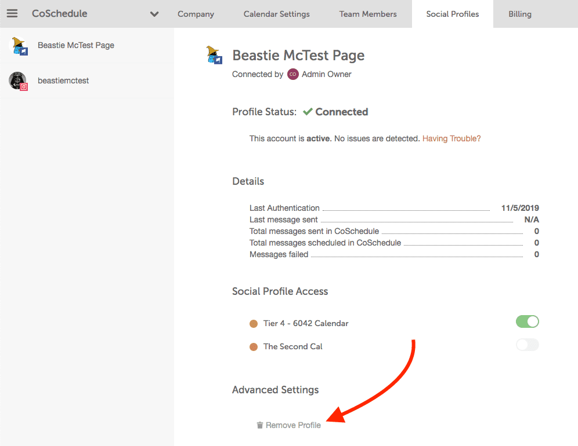Viewport: 578px width, 446px height.
Task: Click the Last Authentication date 11/5/2019
Action: (520, 208)
